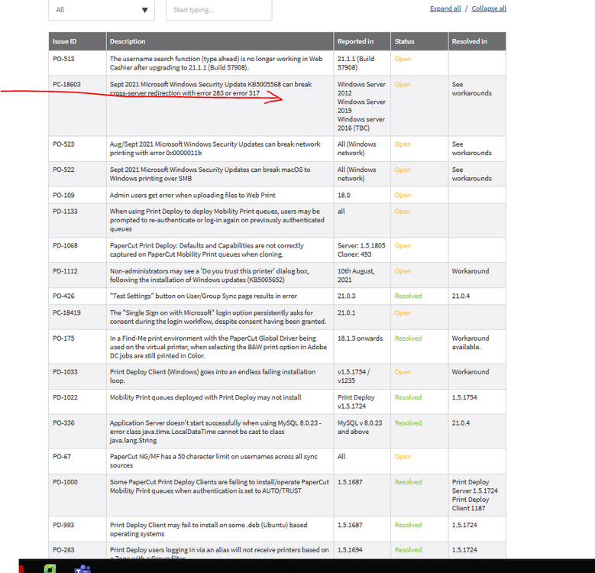Click 'Print Deploy Server 1.5.1724' resolved-in cell

(x=475, y=495)
